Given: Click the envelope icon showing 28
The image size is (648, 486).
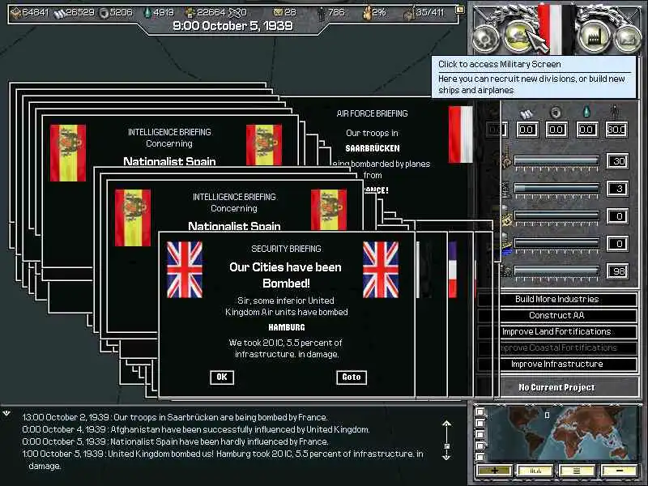Looking at the screenshot, I should click(278, 12).
